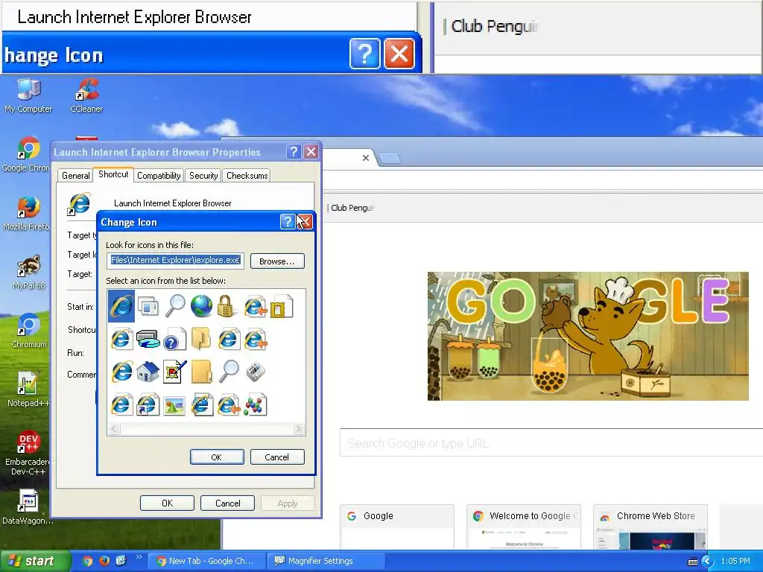Select the gold padlock icon
Image resolution: width=763 pixels, height=572 pixels.
227,306
